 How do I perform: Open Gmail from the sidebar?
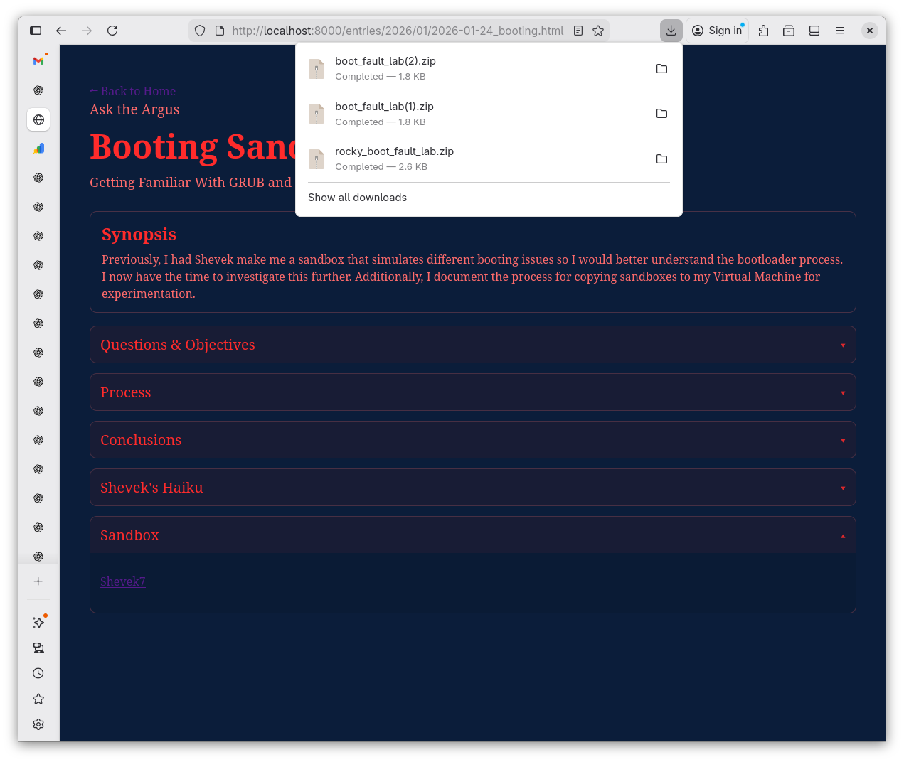click(38, 61)
